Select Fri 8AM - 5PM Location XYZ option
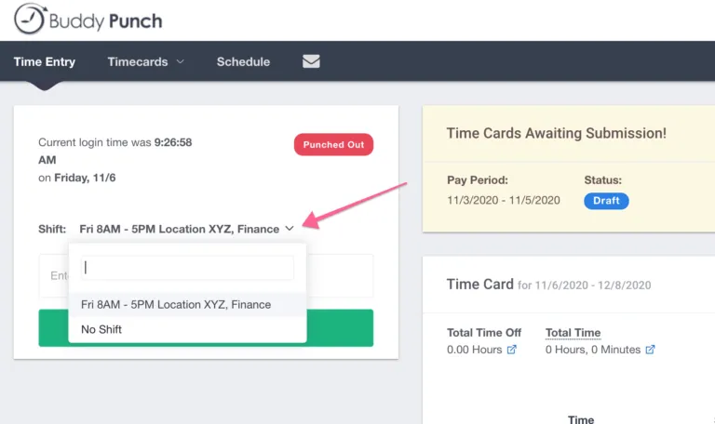 [187, 304]
